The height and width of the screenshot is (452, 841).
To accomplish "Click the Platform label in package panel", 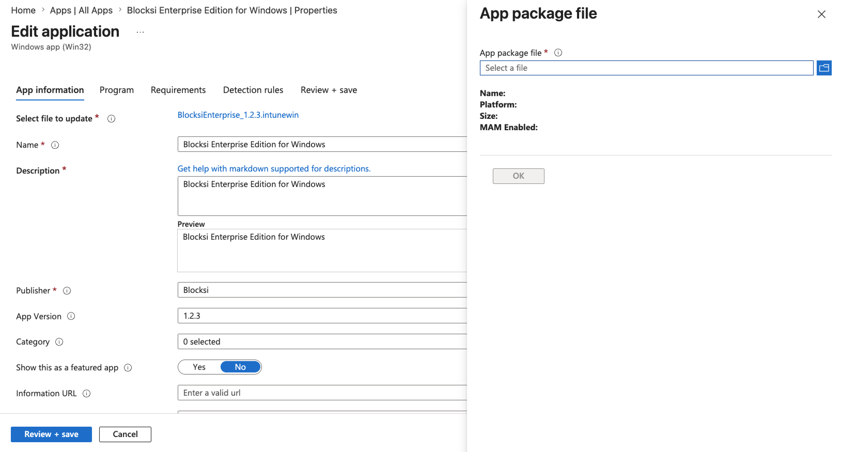I will (498, 105).
